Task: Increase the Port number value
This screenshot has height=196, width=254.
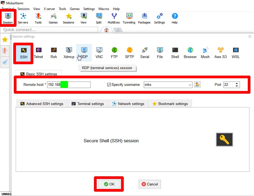Action: pos(237,83)
